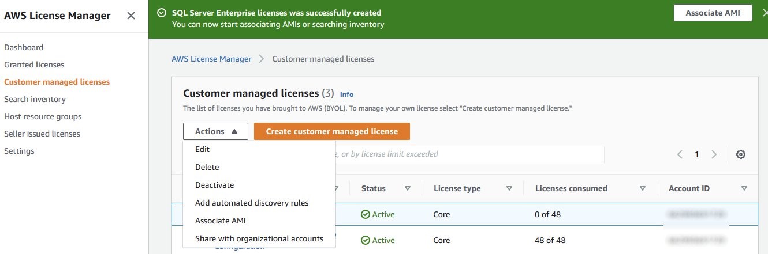Sort by License type column arrow
The height and width of the screenshot is (254, 768).
(x=509, y=188)
